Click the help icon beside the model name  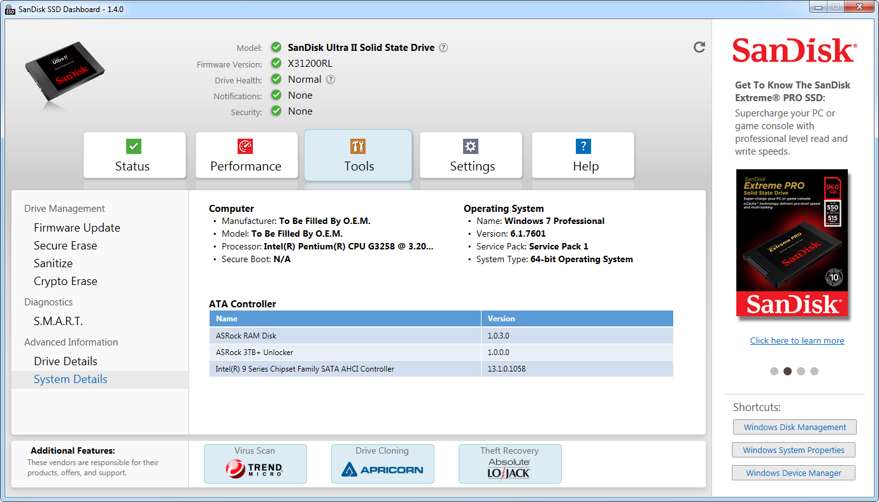(x=443, y=48)
